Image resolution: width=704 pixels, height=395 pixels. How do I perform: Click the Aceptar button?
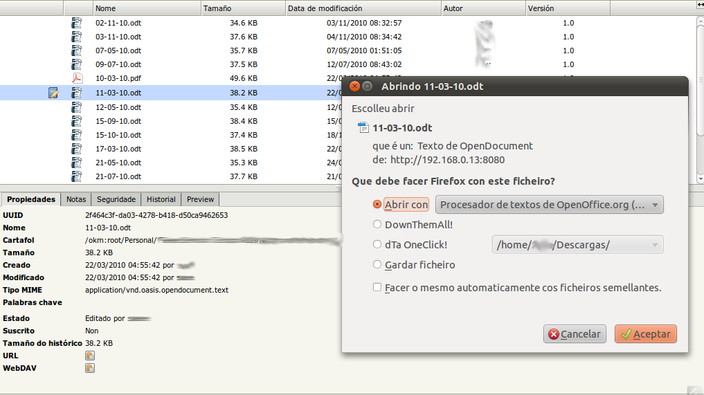[646, 334]
